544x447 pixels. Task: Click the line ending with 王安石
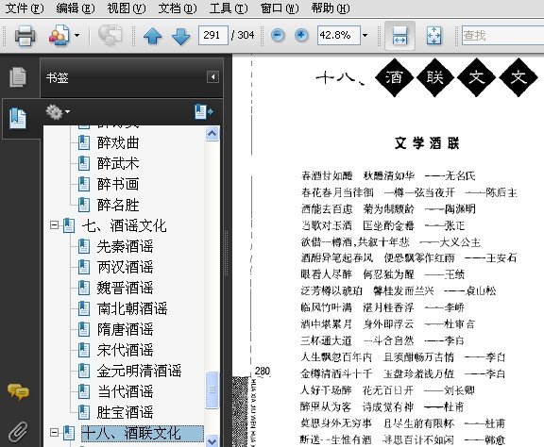click(x=409, y=257)
